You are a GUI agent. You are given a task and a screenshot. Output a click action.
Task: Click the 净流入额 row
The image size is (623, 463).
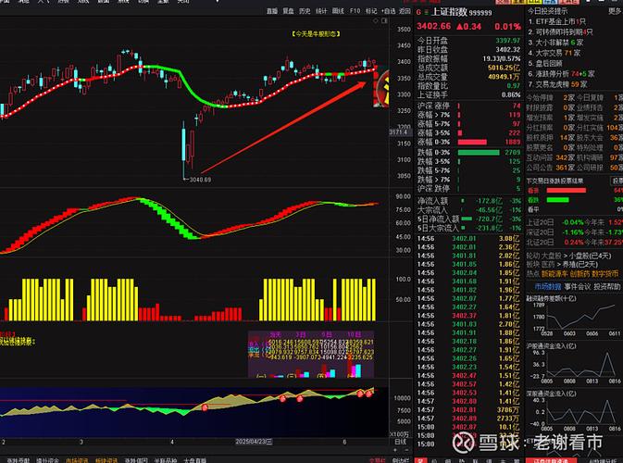[468, 201]
